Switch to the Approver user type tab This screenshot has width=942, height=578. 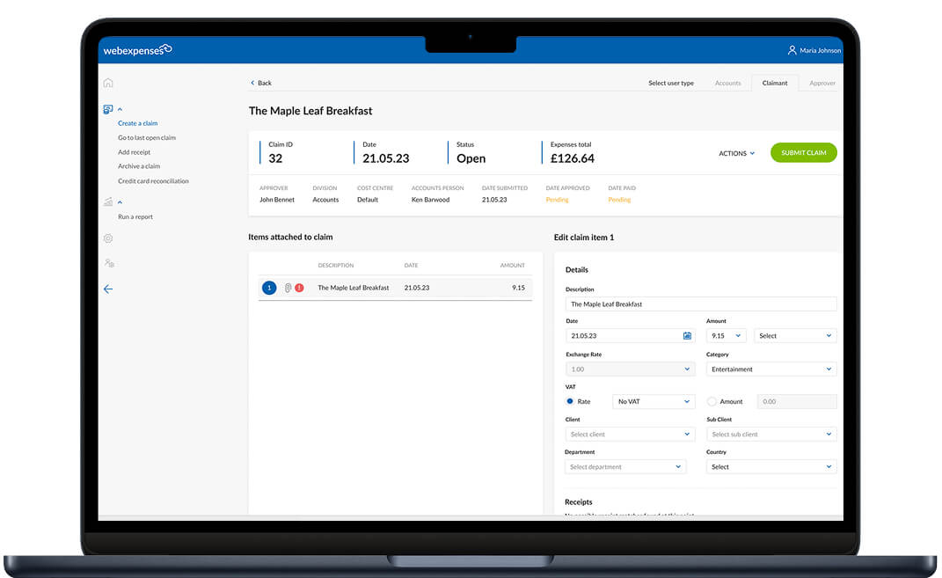(x=822, y=83)
